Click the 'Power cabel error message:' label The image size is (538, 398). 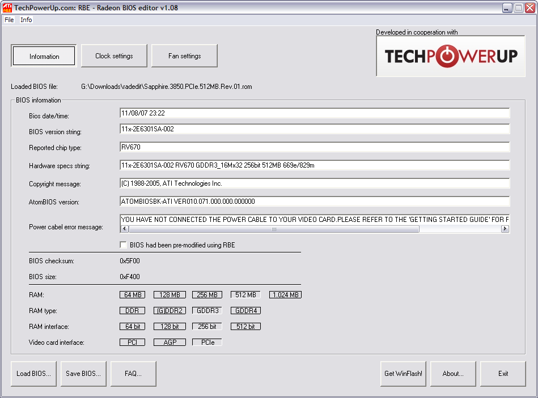(66, 227)
